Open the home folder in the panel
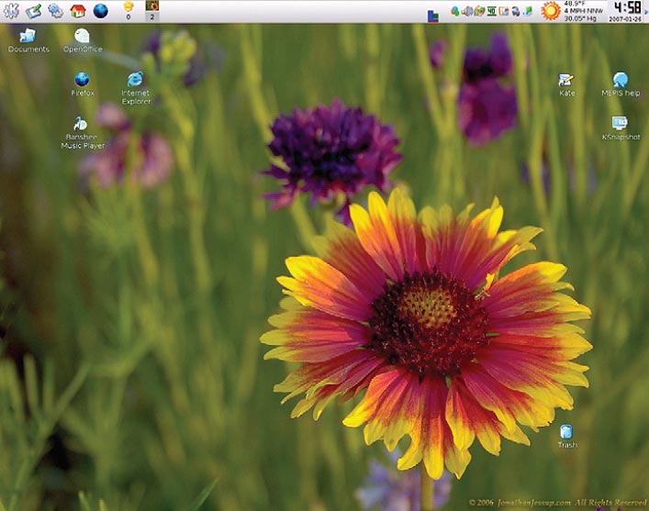This screenshot has width=649, height=511. (78, 11)
